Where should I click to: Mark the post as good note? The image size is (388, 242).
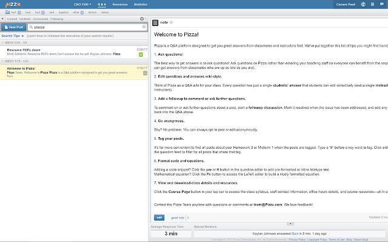click(x=178, y=218)
